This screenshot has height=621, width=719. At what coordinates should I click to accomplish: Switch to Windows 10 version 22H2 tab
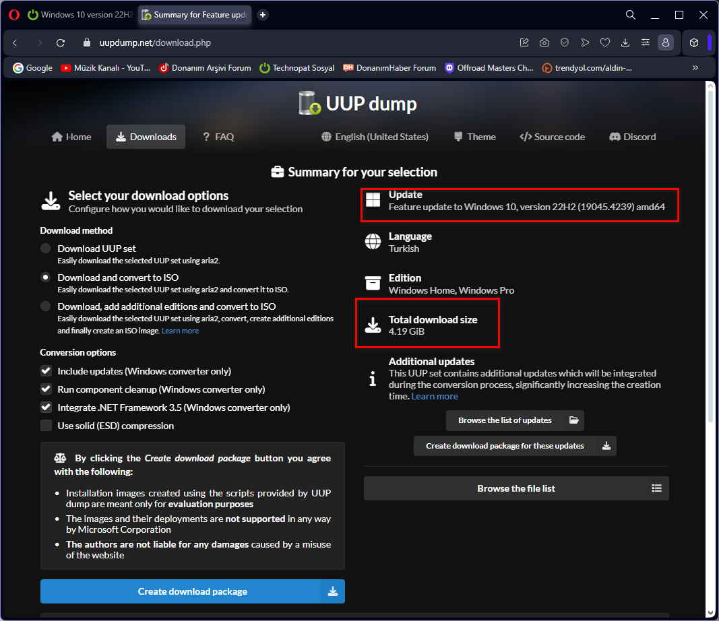(x=81, y=15)
